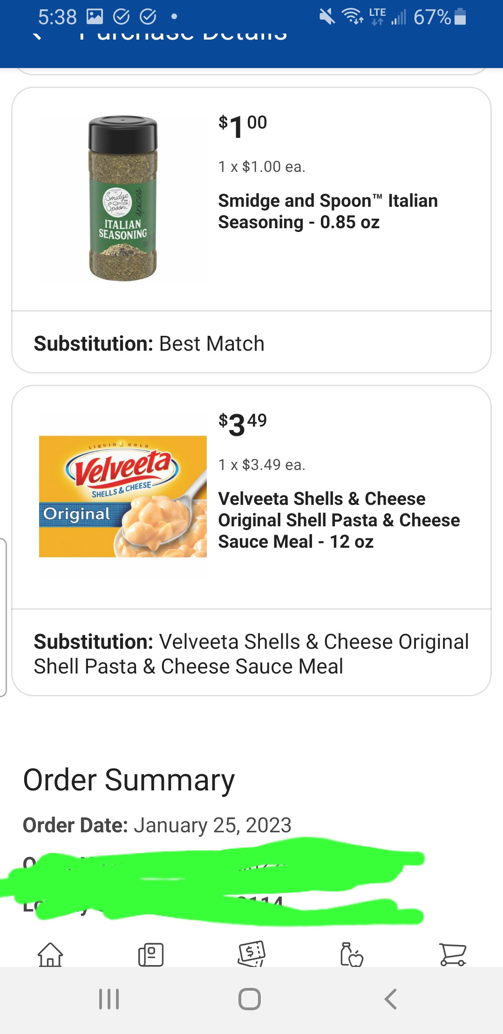Tap the back arrow in the blue header
503x1034 pixels.
point(37,35)
